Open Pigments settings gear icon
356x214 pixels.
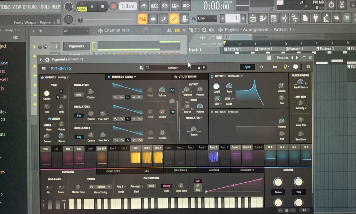coord(308,67)
